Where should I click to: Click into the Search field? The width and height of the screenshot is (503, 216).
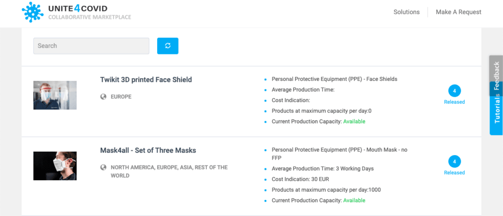[91, 46]
